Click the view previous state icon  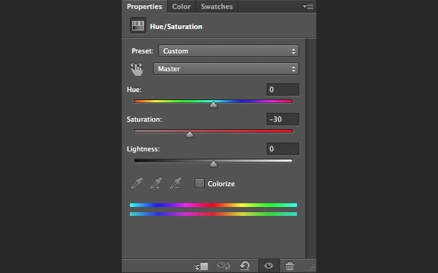point(223,266)
